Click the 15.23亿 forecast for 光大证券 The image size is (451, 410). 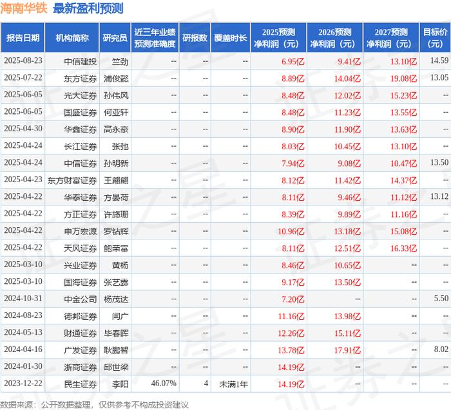[403, 95]
